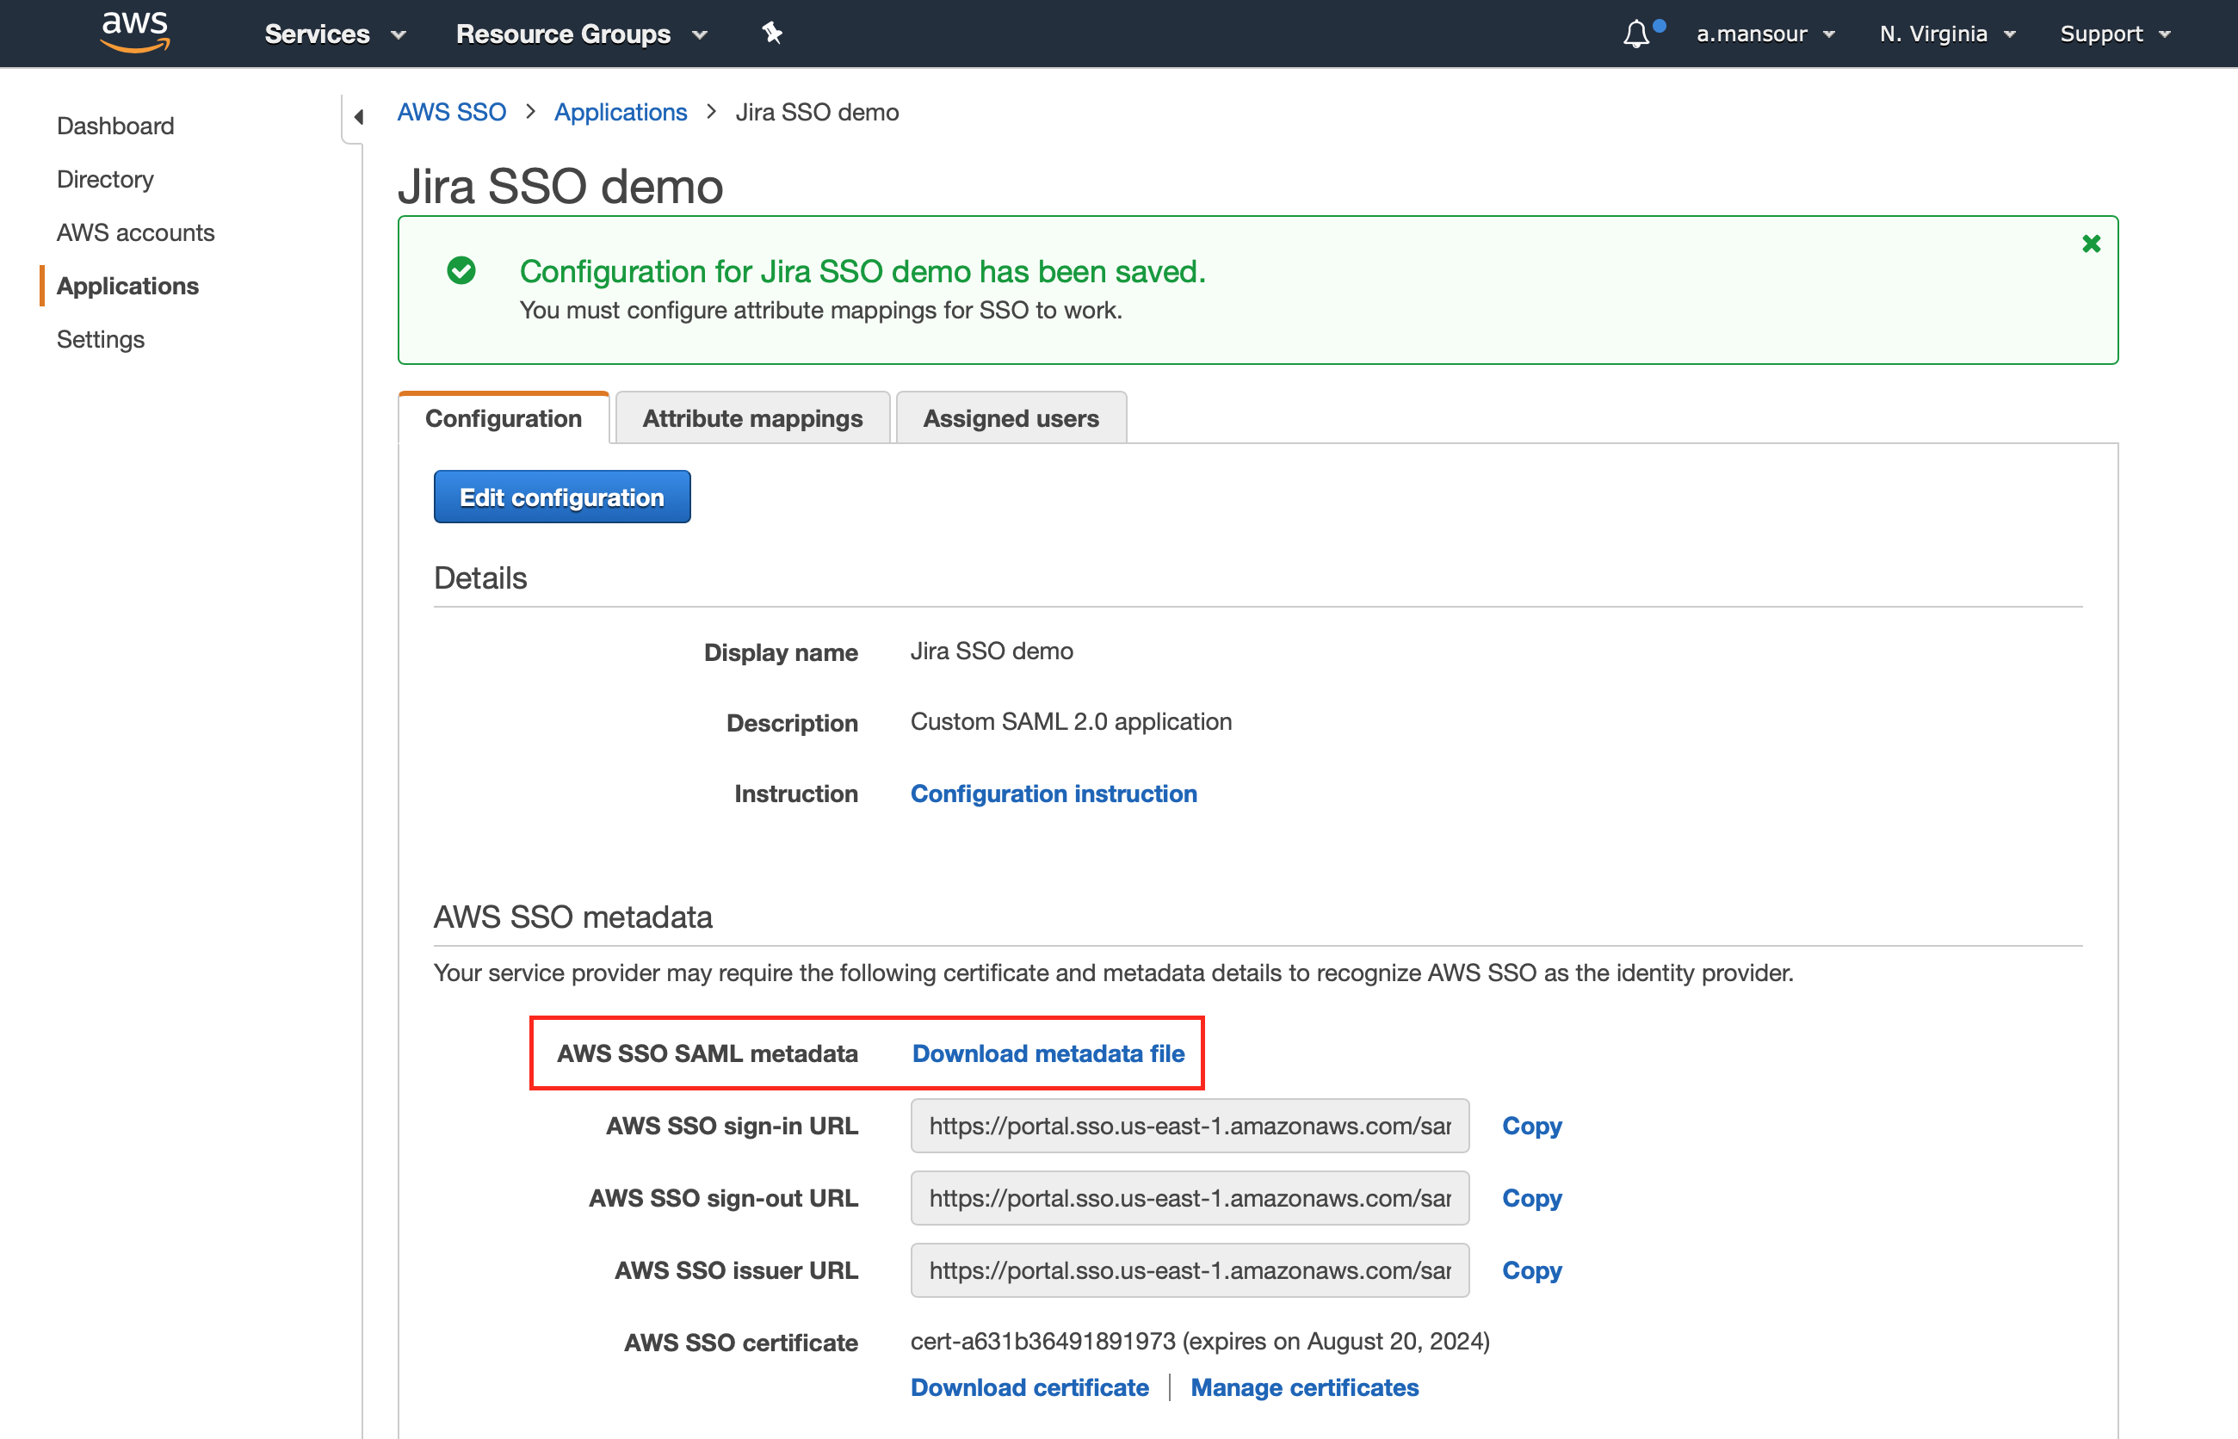Dismiss the green saved-configuration banner
Screen dimensions: 2238x1439
point(2092,244)
